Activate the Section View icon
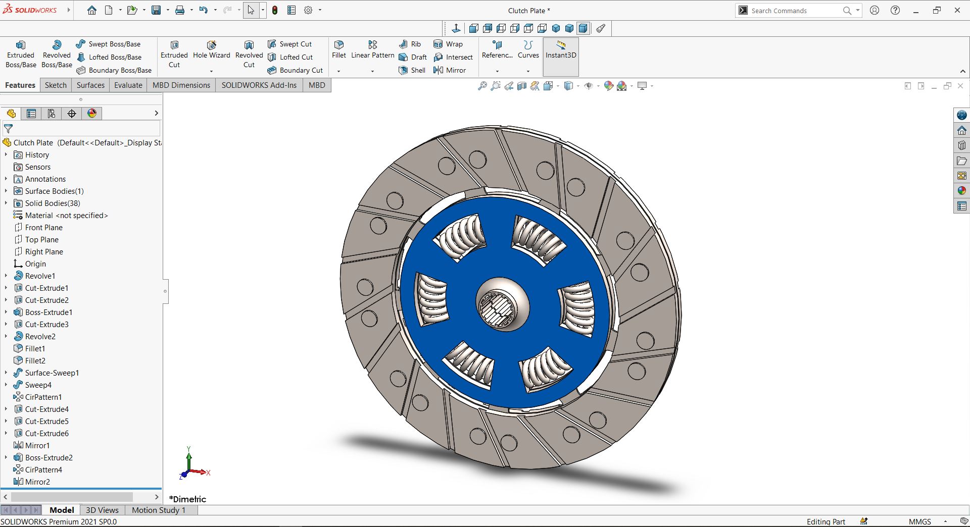Image resolution: width=970 pixels, height=527 pixels. pyautogui.click(x=522, y=86)
